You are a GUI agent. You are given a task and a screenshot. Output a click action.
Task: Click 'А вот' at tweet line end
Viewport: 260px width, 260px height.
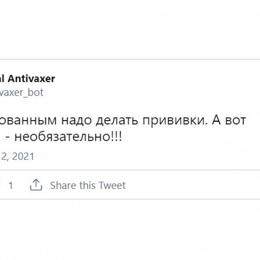229,120
